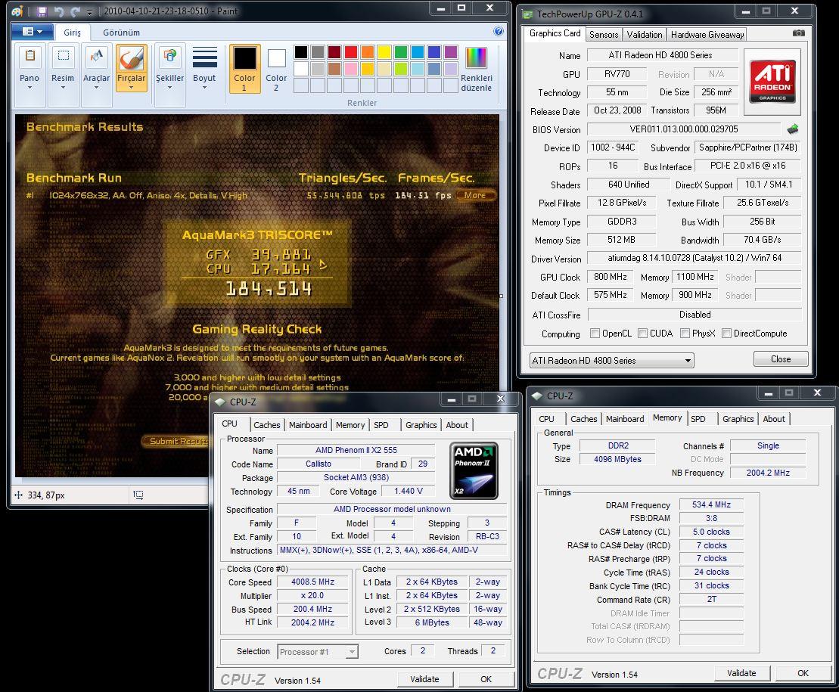
Task: Click the DRAM Frequency 534.4 MHz value
Action: 711,504
